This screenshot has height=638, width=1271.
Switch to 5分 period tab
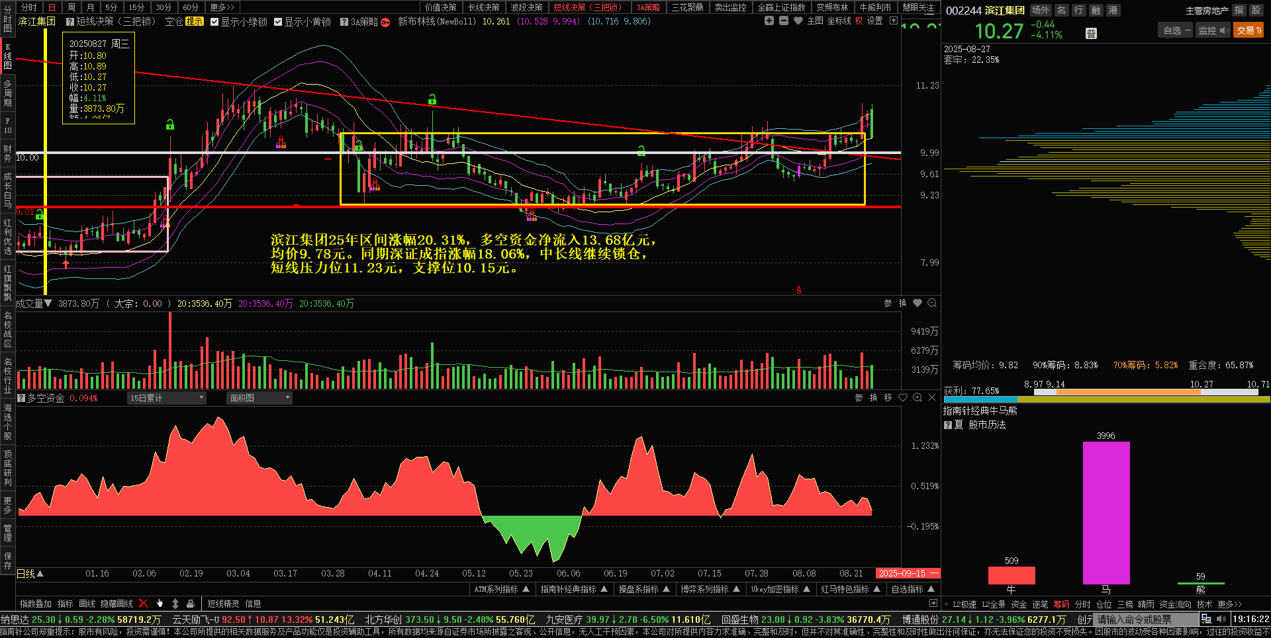click(x=111, y=7)
